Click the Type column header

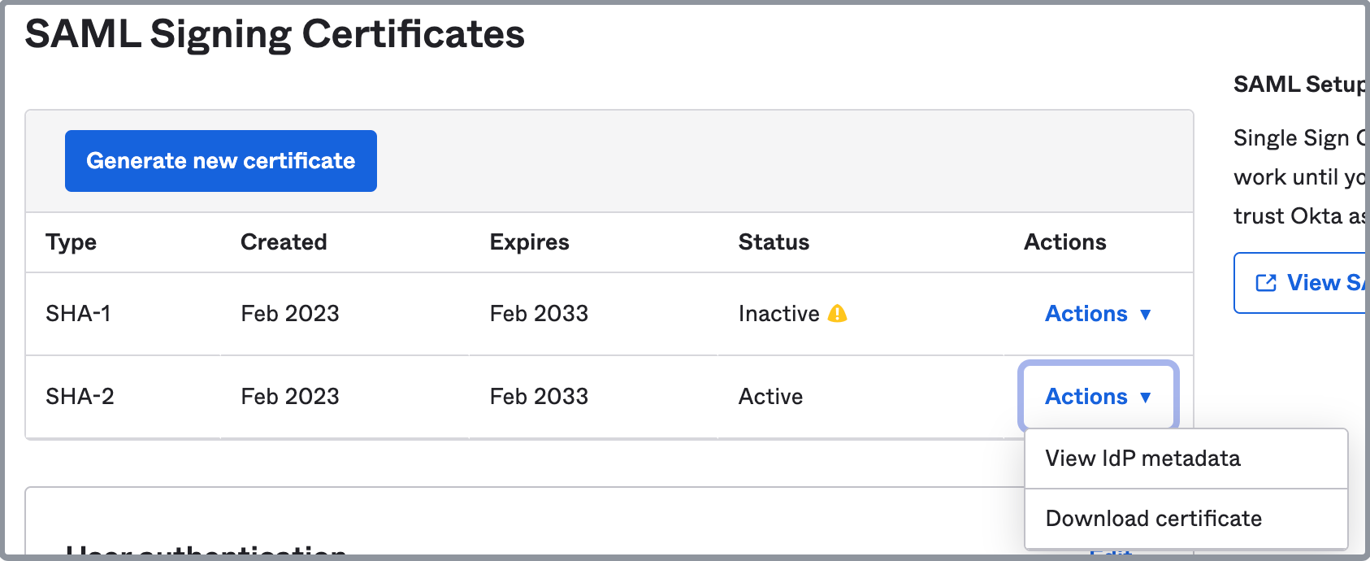pos(70,241)
